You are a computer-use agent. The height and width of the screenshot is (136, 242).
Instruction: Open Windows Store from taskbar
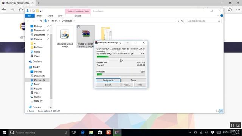tap(100, 133)
